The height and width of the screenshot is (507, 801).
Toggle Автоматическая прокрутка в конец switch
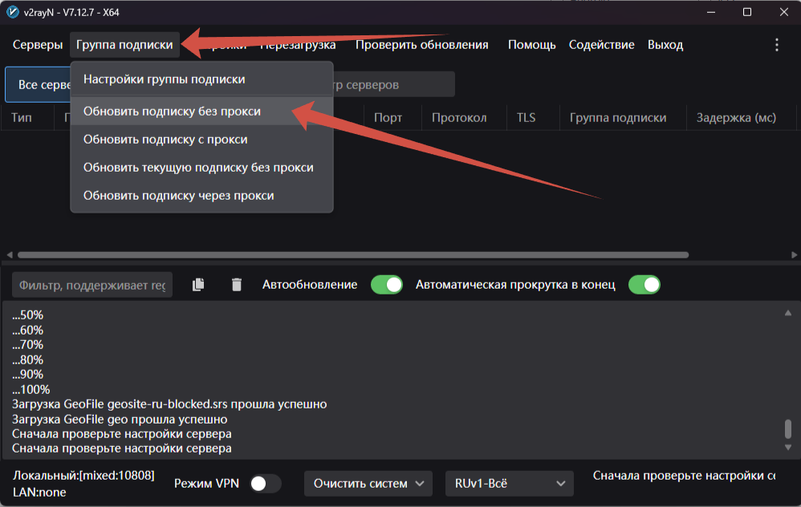[x=644, y=285]
